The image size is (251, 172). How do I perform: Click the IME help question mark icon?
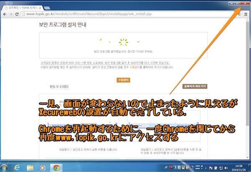click(192, 167)
